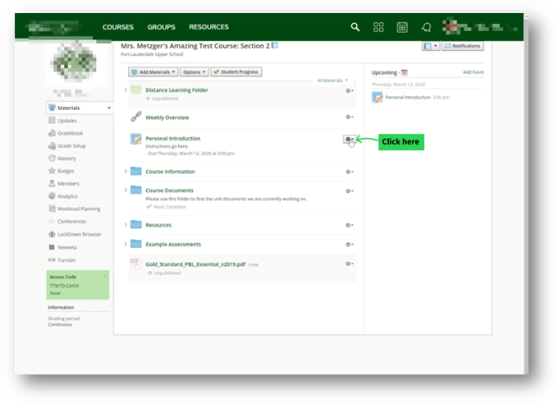The height and width of the screenshot is (404, 558).
Task: Open gear menu for Weekly Overview
Action: click(350, 117)
